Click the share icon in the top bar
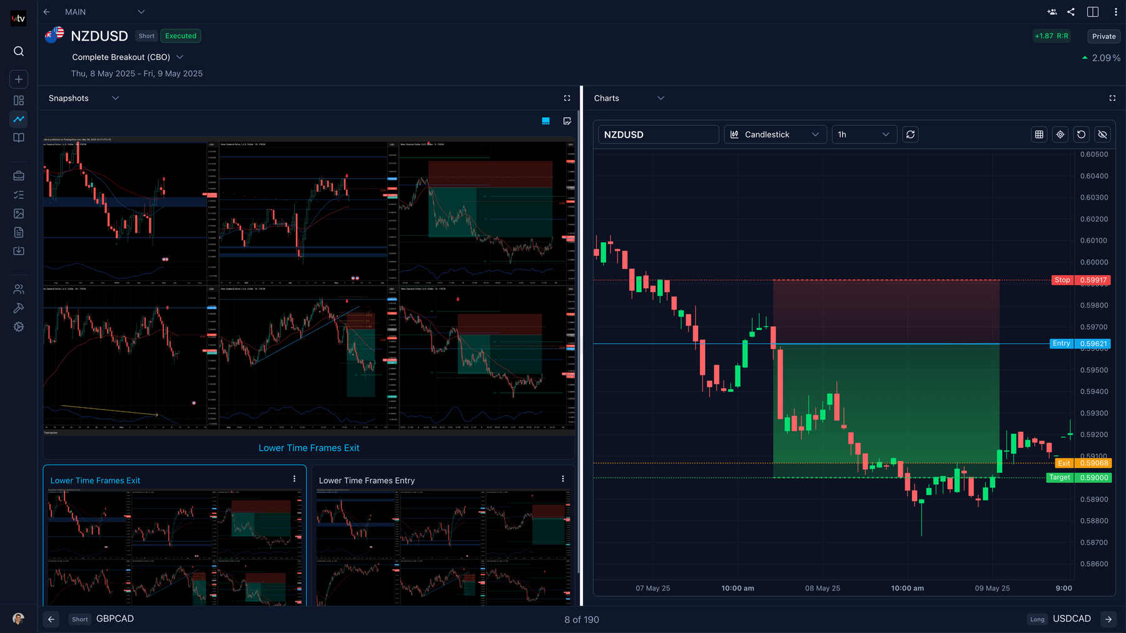The width and height of the screenshot is (1126, 633). pos(1070,11)
